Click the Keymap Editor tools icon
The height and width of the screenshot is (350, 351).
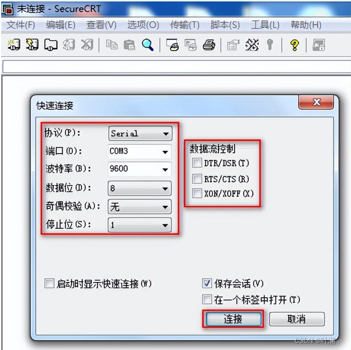252,44
